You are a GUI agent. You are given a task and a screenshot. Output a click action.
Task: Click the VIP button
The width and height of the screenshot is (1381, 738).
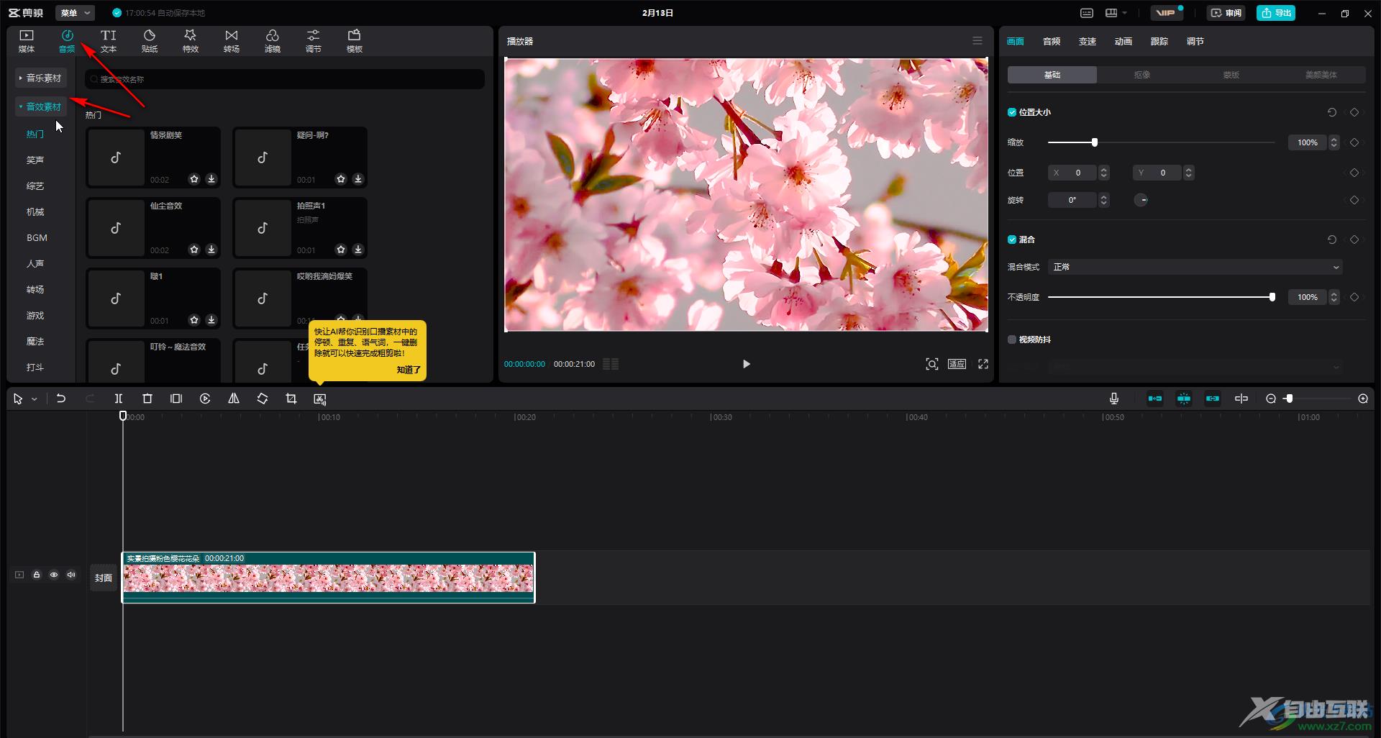[x=1166, y=13]
